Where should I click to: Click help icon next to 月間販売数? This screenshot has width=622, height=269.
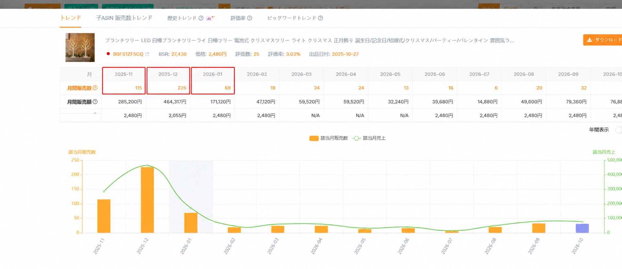[95, 88]
